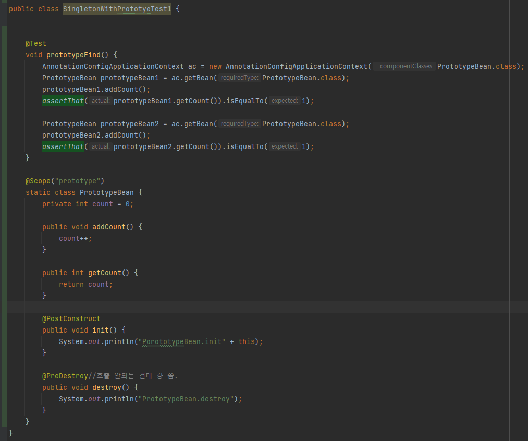Click PrototypeBean in static class declaration
Viewport: 528px width, 441px height.
point(107,192)
